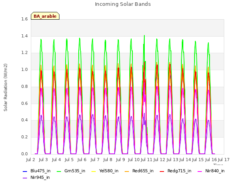Click the Nir945_in legend label

point(40,177)
